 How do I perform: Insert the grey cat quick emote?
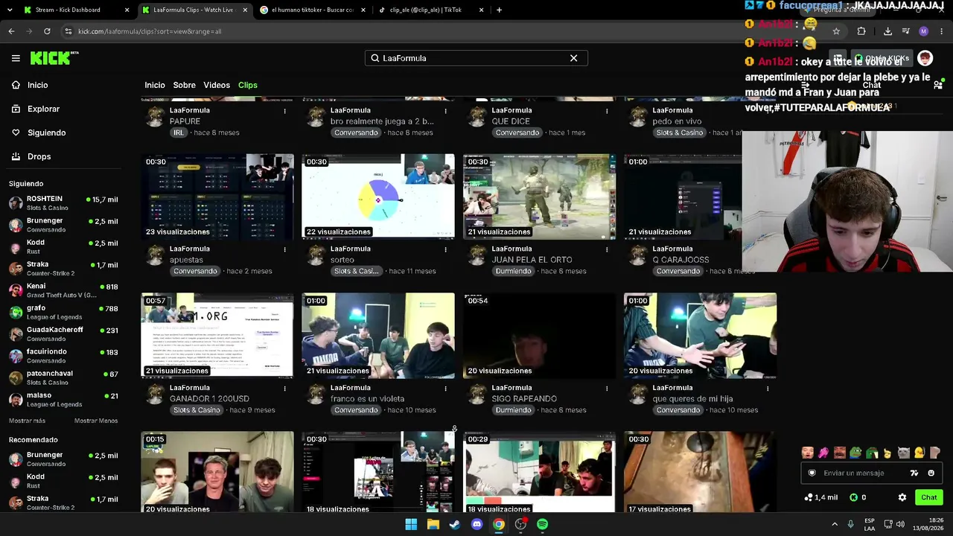903,453
